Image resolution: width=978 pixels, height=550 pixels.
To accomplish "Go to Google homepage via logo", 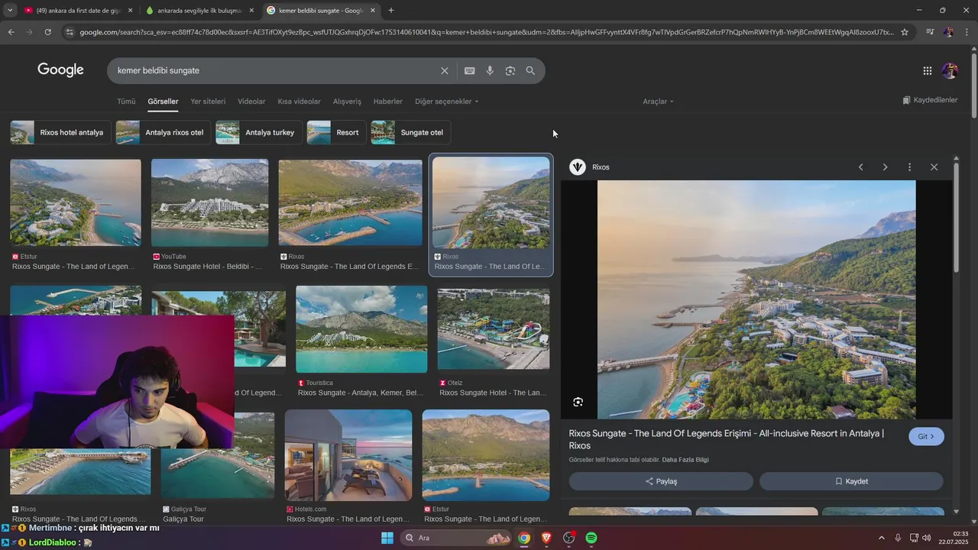I will 60,70.
